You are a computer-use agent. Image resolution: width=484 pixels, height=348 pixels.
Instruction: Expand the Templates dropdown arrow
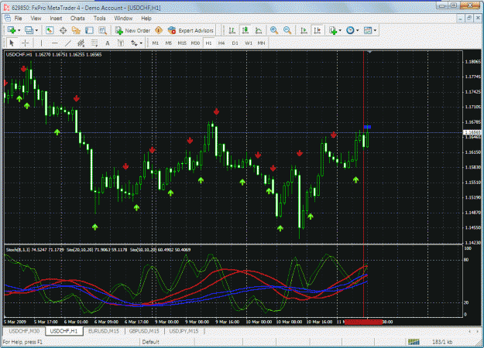click(x=375, y=30)
